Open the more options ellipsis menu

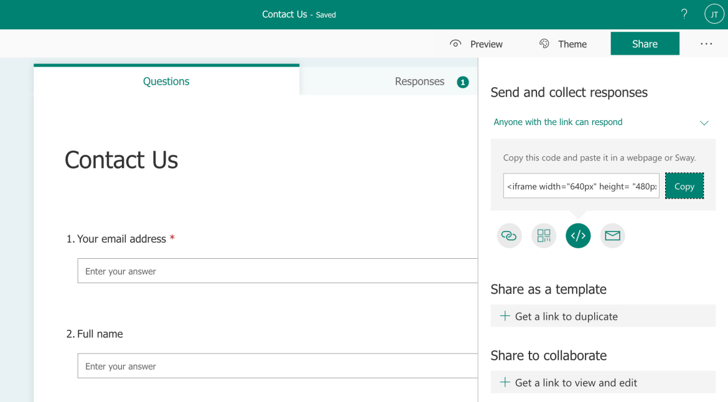click(x=706, y=44)
